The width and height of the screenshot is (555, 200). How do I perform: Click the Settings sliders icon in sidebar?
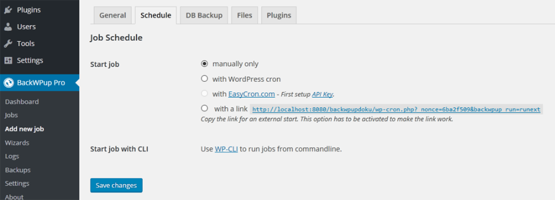tap(8, 60)
